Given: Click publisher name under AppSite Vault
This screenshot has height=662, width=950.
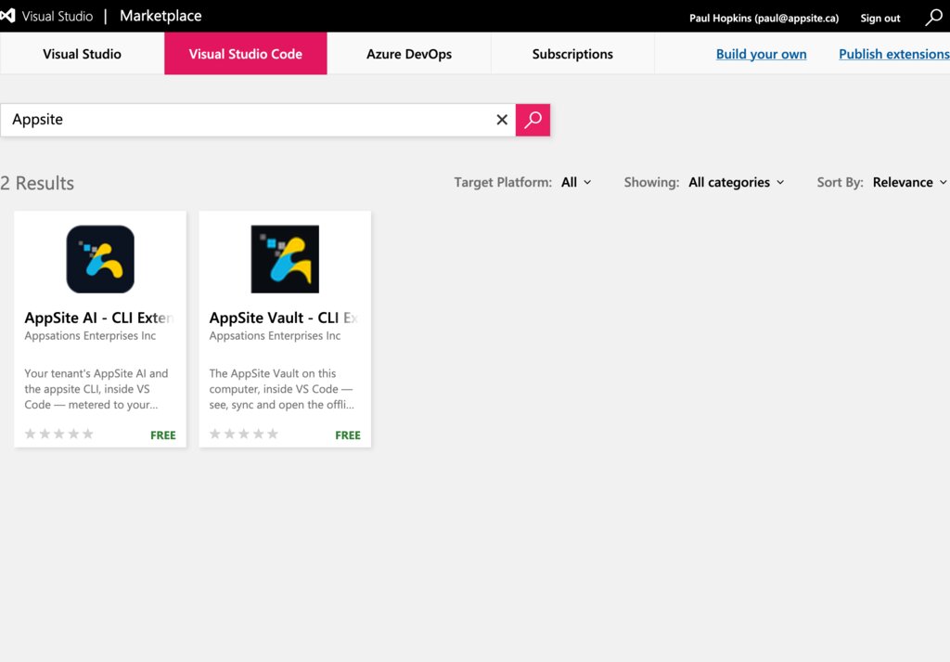Looking at the screenshot, I should pyautogui.click(x=275, y=336).
